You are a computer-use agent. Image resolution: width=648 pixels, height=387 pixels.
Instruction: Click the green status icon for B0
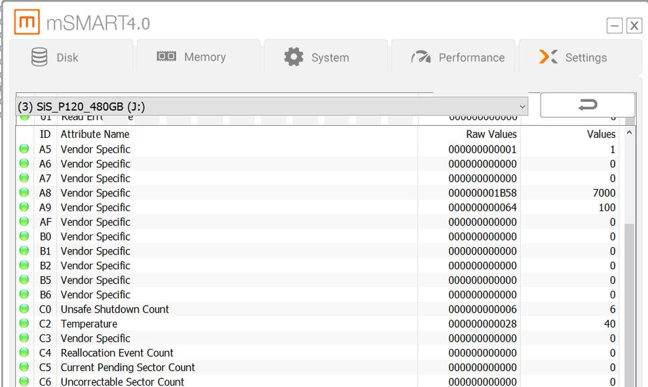(25, 236)
